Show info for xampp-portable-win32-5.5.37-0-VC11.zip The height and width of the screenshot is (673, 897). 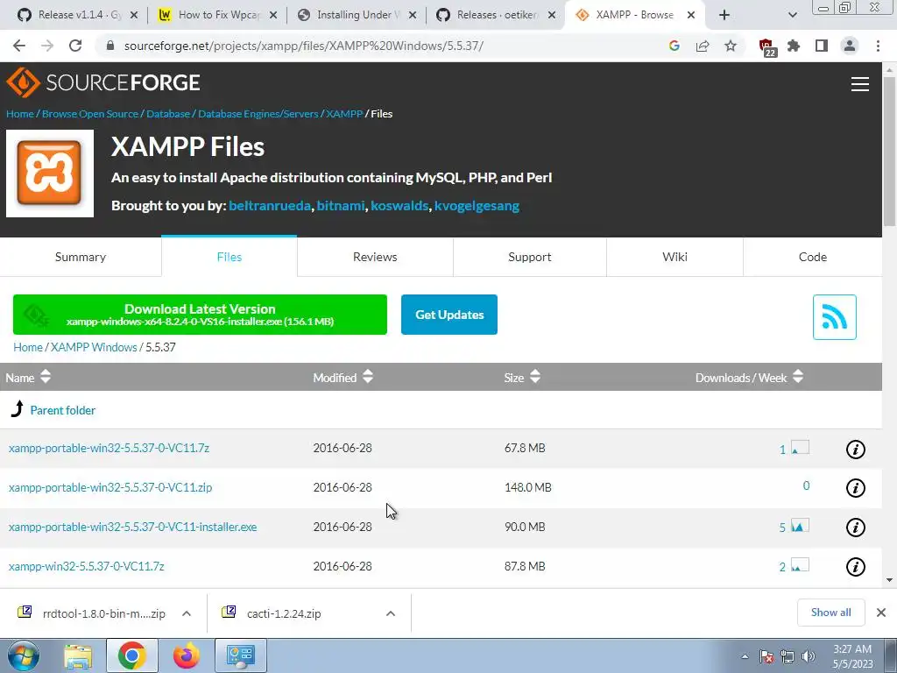coord(855,488)
